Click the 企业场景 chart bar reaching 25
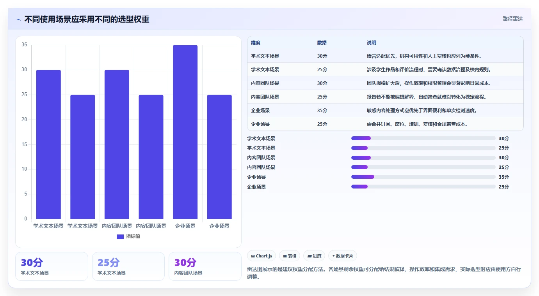The width and height of the screenshot is (539, 296). click(x=219, y=157)
